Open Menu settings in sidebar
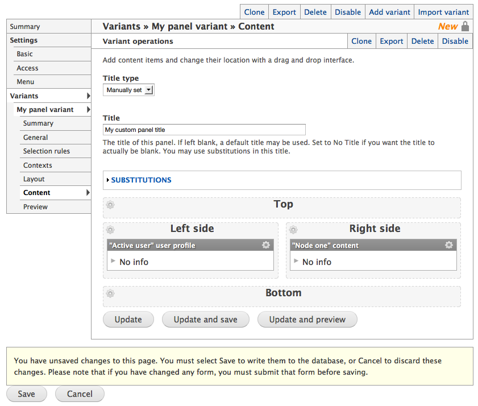This screenshot has height=406, width=478. (x=52, y=82)
